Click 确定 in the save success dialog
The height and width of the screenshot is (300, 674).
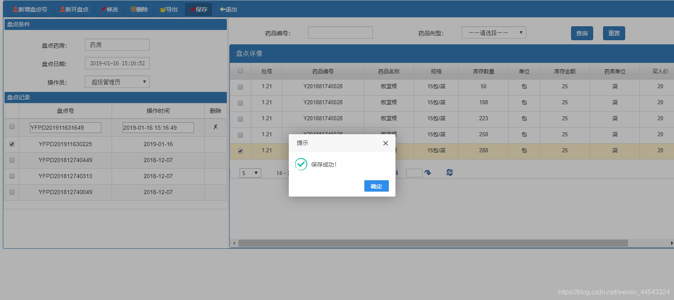click(377, 186)
